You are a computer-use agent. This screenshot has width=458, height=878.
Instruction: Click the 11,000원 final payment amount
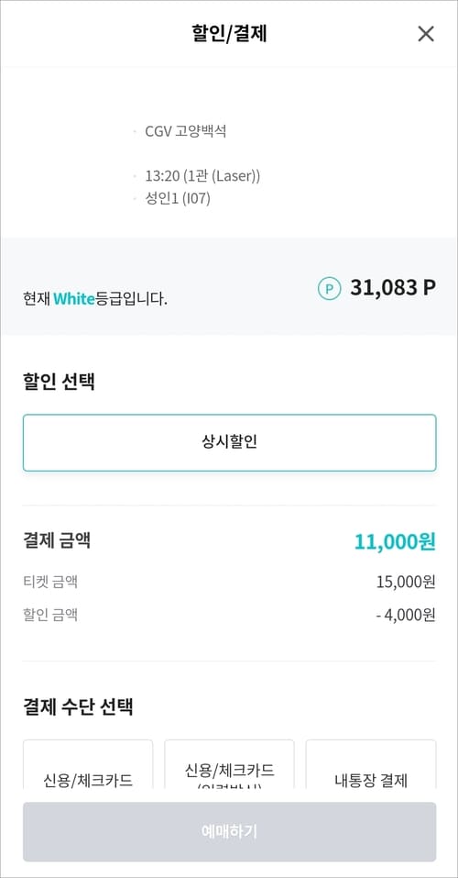395,542
